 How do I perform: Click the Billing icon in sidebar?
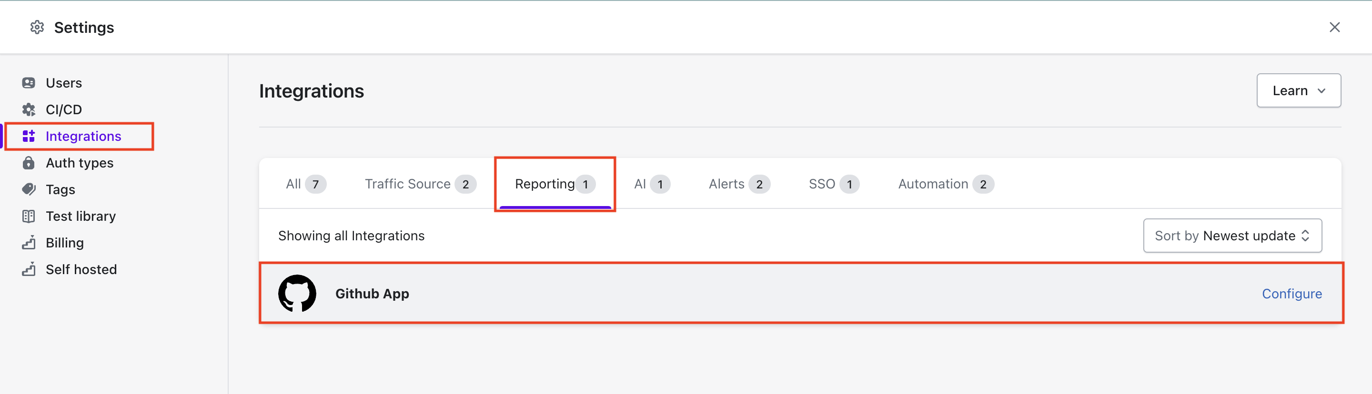pos(29,243)
